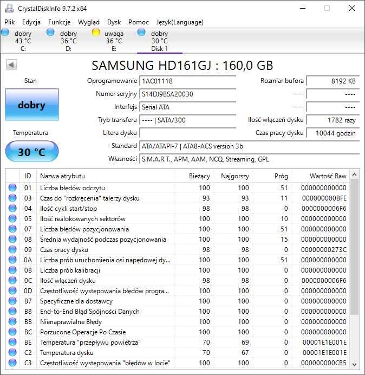Screen dimensions: 365x375
Task: Click status orb of attribute C2 Temperatura dysku
Action: click(x=12, y=352)
